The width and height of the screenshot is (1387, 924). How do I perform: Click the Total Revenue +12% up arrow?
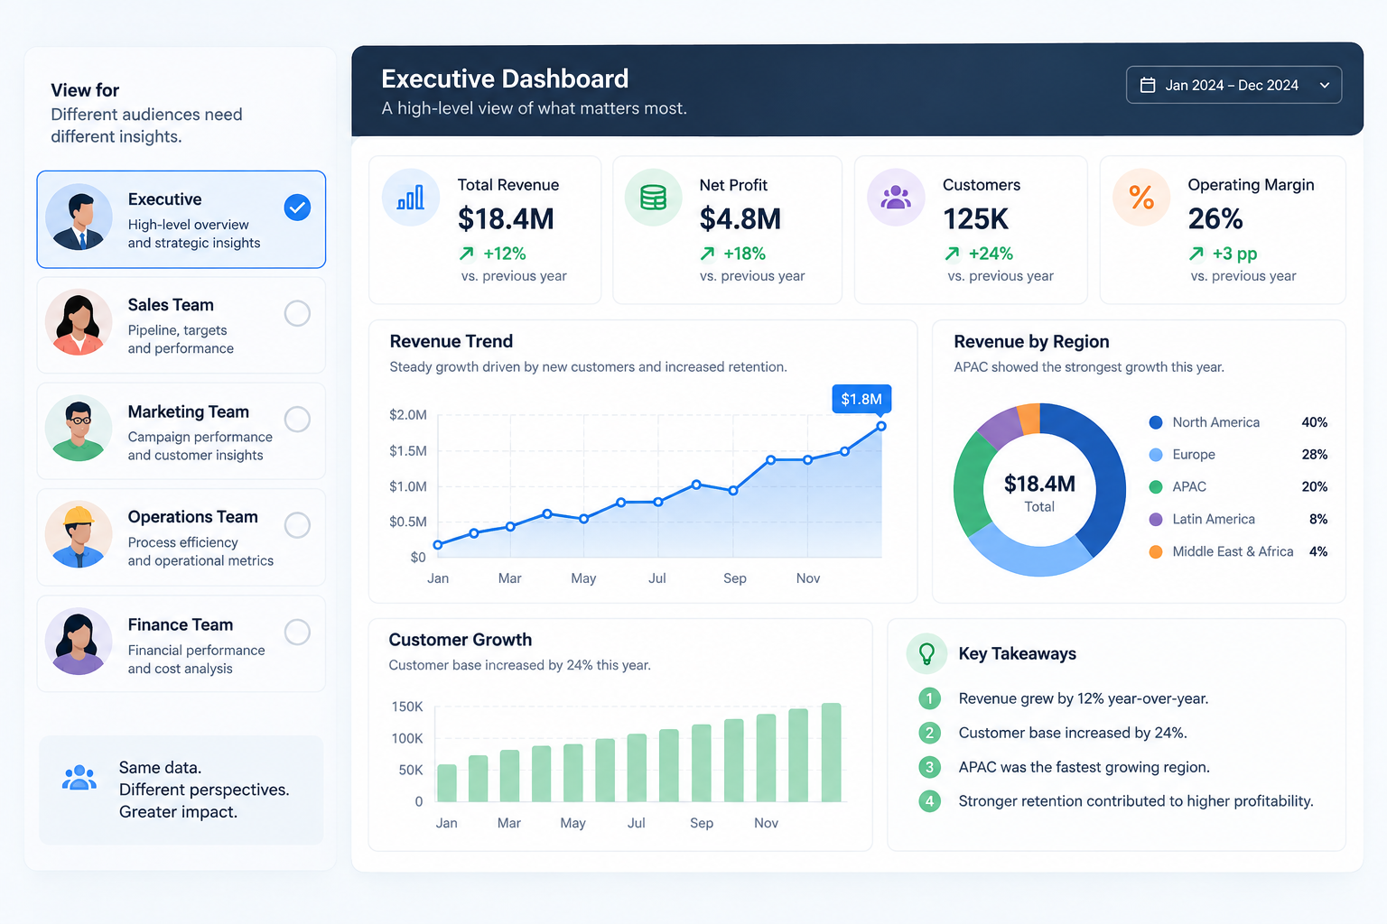click(x=467, y=254)
